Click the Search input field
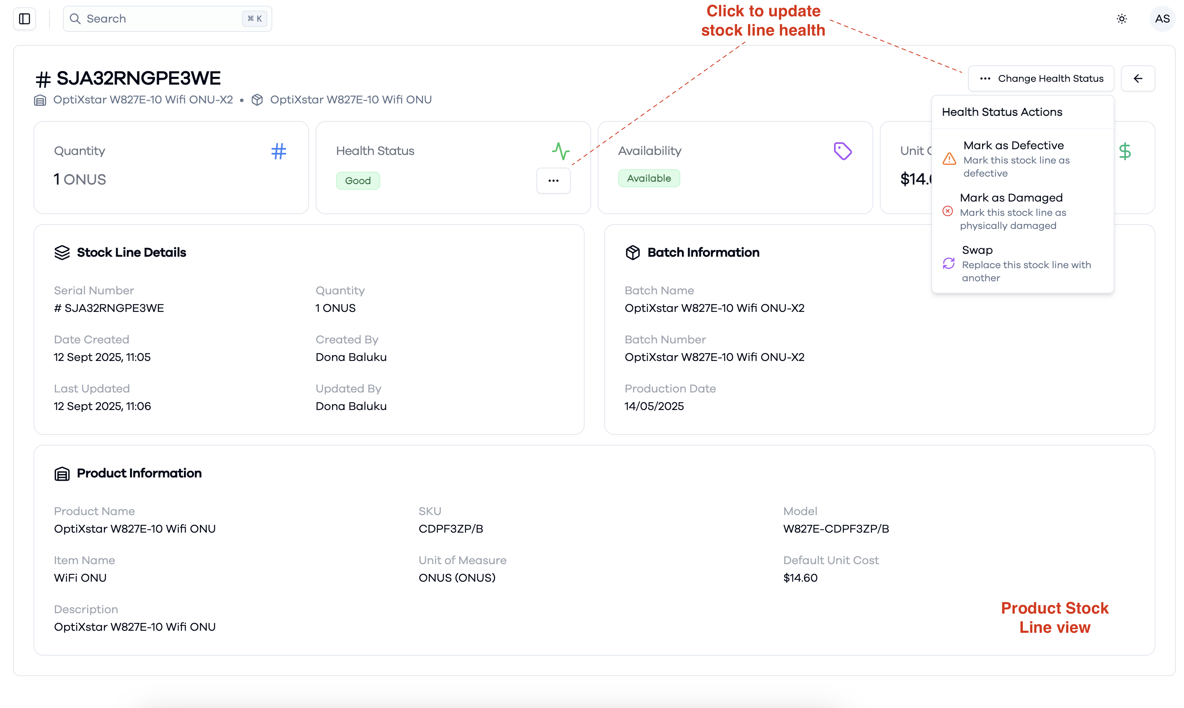 pyautogui.click(x=168, y=19)
